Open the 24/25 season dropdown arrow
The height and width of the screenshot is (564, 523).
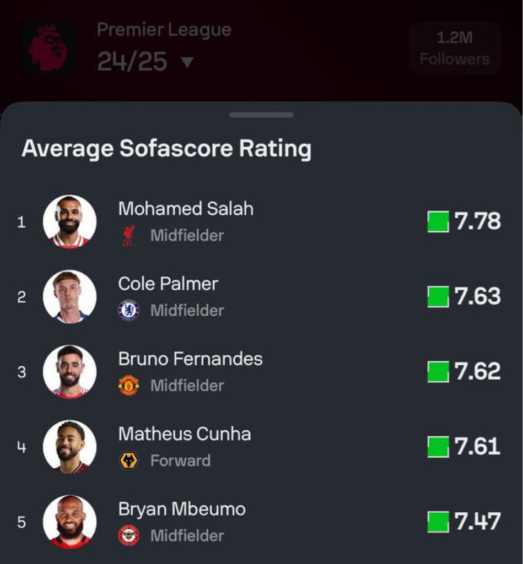pos(187,62)
